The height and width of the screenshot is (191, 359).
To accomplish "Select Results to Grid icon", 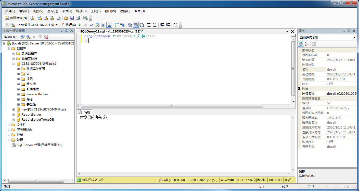I will pyautogui.click(x=136, y=25).
